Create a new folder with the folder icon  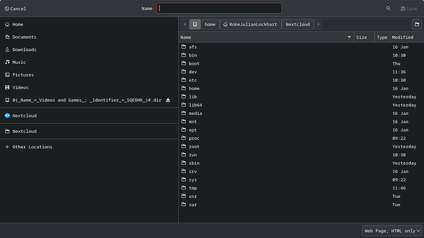pos(417,25)
